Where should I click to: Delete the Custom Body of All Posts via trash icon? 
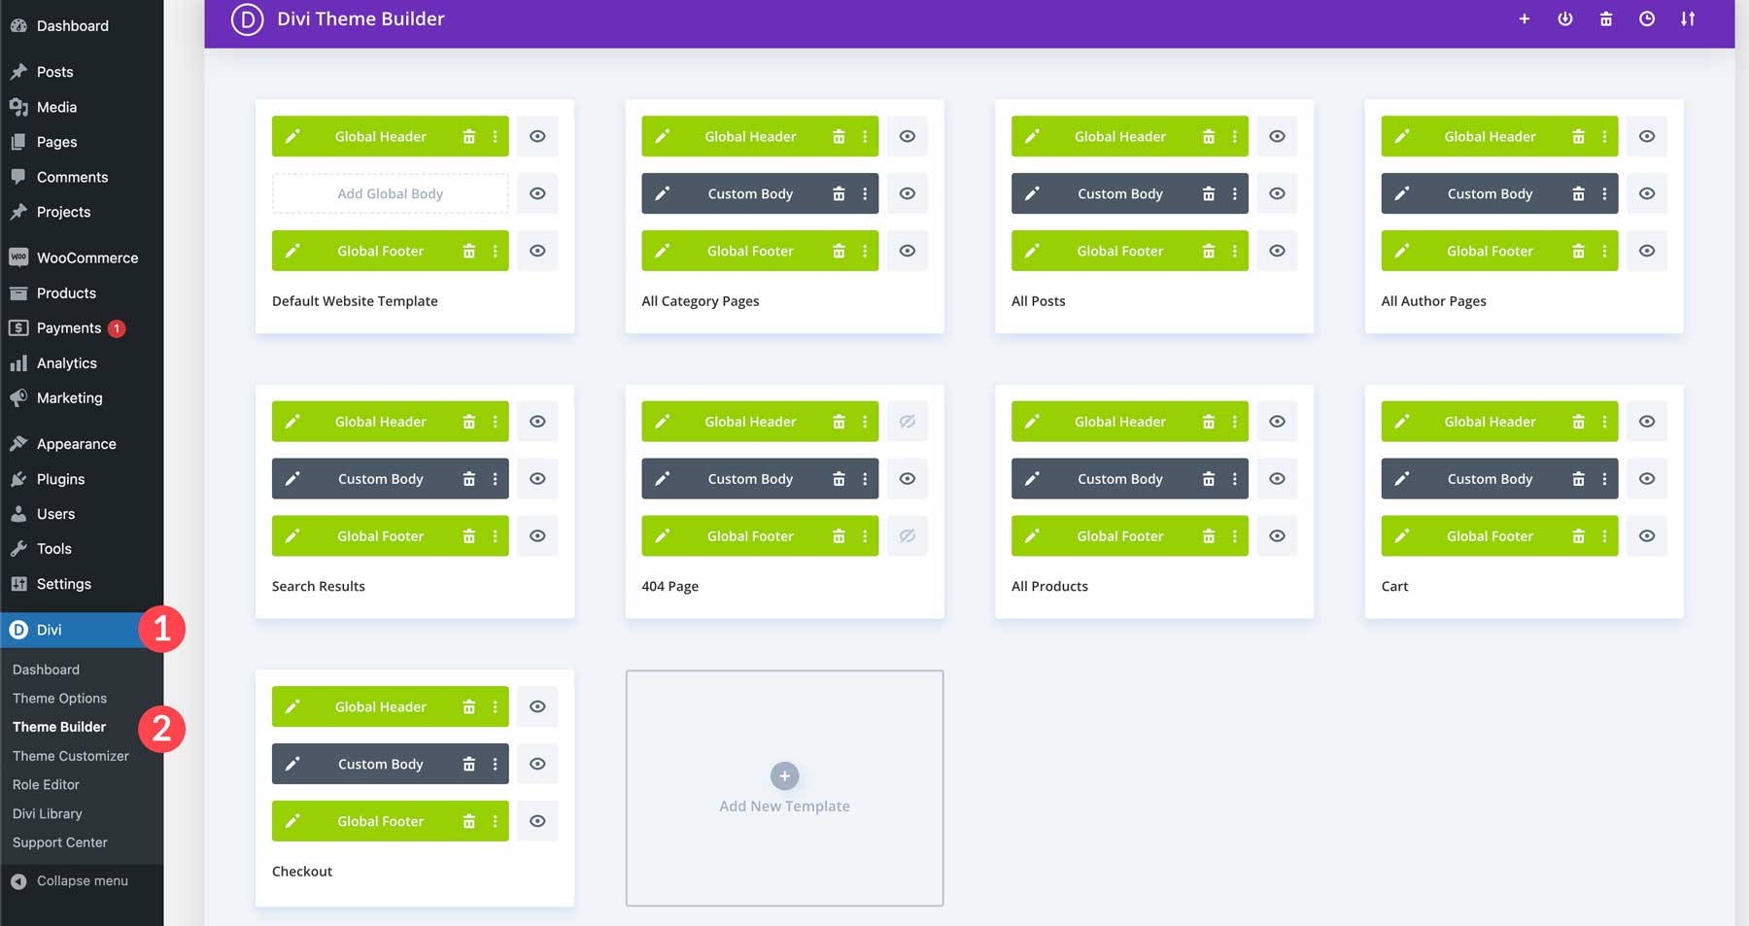coord(1209,193)
